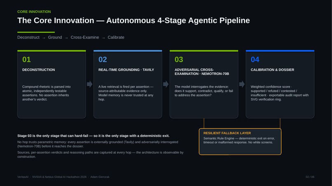Image resolution: width=332 pixels, height=186 pixels.
Task: Click the arrow between cards 02 and 03
Action: pyautogui.click(x=166, y=84)
